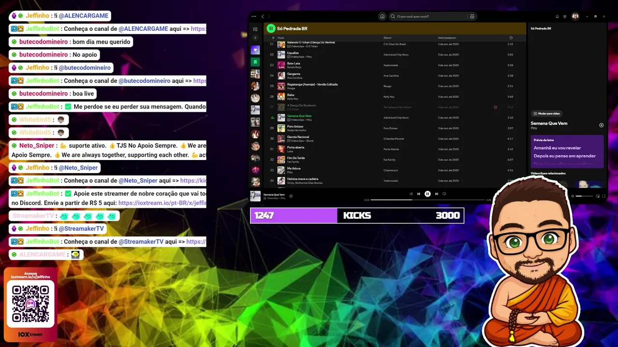The width and height of the screenshot is (618, 347).
Task: Click the red hidden-song icon on A Dança Do Bumbum
Action: click(x=495, y=107)
